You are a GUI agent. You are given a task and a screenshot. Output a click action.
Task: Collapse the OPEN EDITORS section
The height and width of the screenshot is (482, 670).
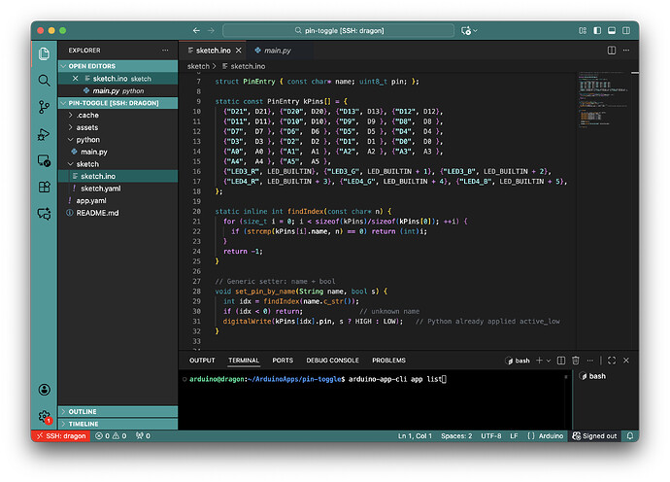click(117, 66)
